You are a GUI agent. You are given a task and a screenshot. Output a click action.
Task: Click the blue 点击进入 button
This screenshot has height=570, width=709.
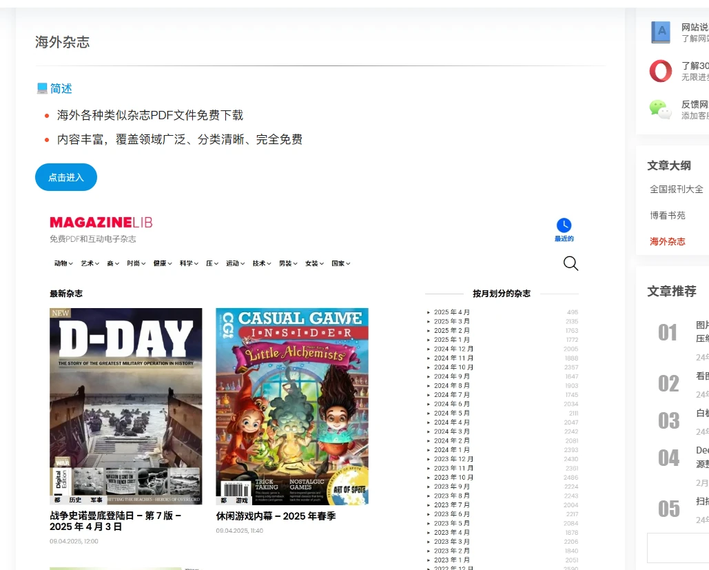click(x=66, y=177)
